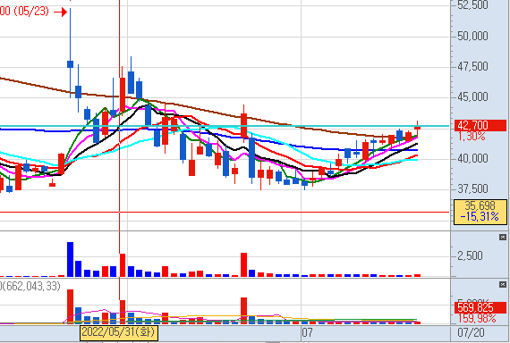Click the indicator parameters (662,043,33) text
The height and width of the screenshot is (343, 510).
pos(31,286)
